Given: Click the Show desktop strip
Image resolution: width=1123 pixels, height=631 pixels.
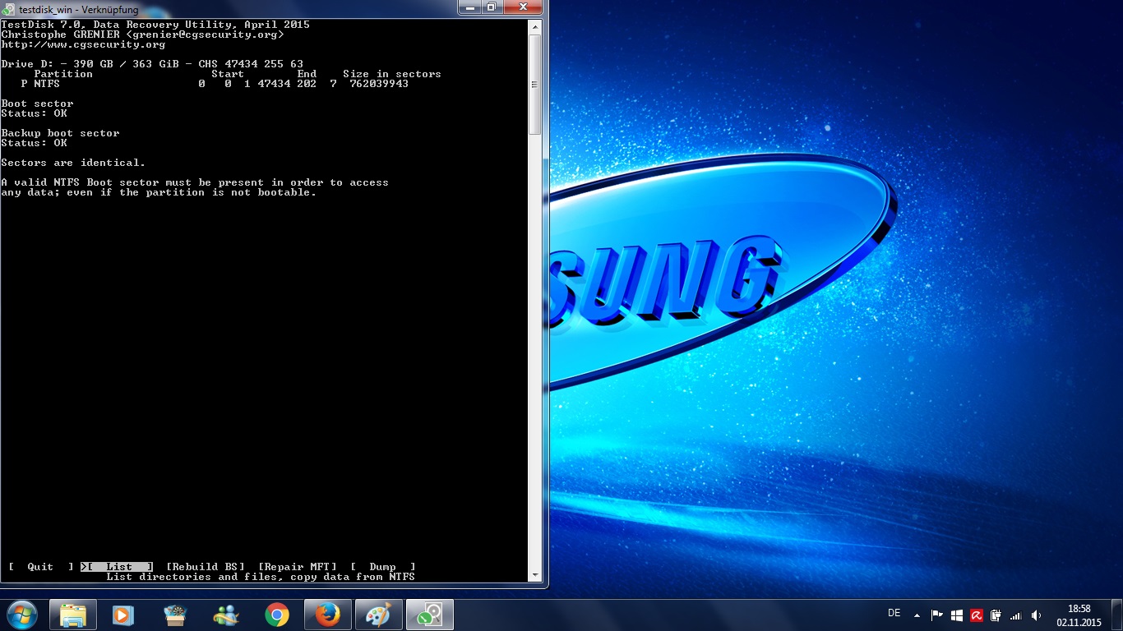Looking at the screenshot, I should pyautogui.click(x=1117, y=615).
